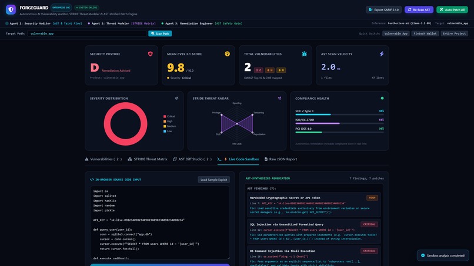Click the Scan Path button

[160, 33]
